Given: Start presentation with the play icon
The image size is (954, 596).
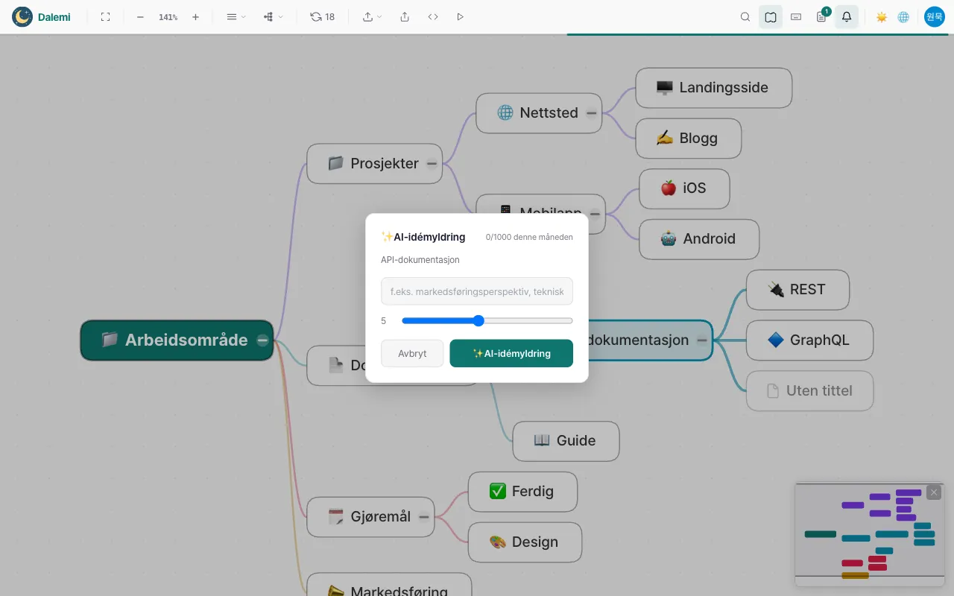Looking at the screenshot, I should point(460,16).
